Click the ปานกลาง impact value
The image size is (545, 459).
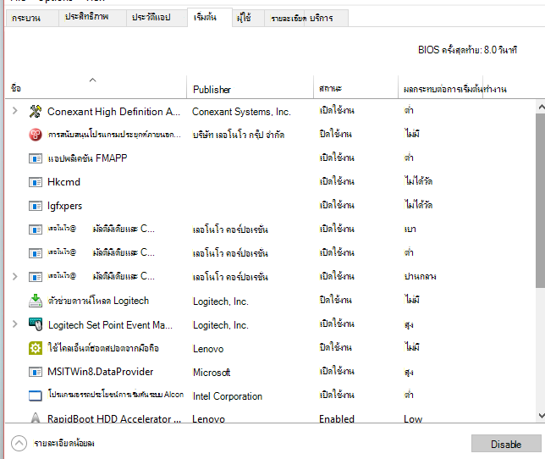pos(421,277)
